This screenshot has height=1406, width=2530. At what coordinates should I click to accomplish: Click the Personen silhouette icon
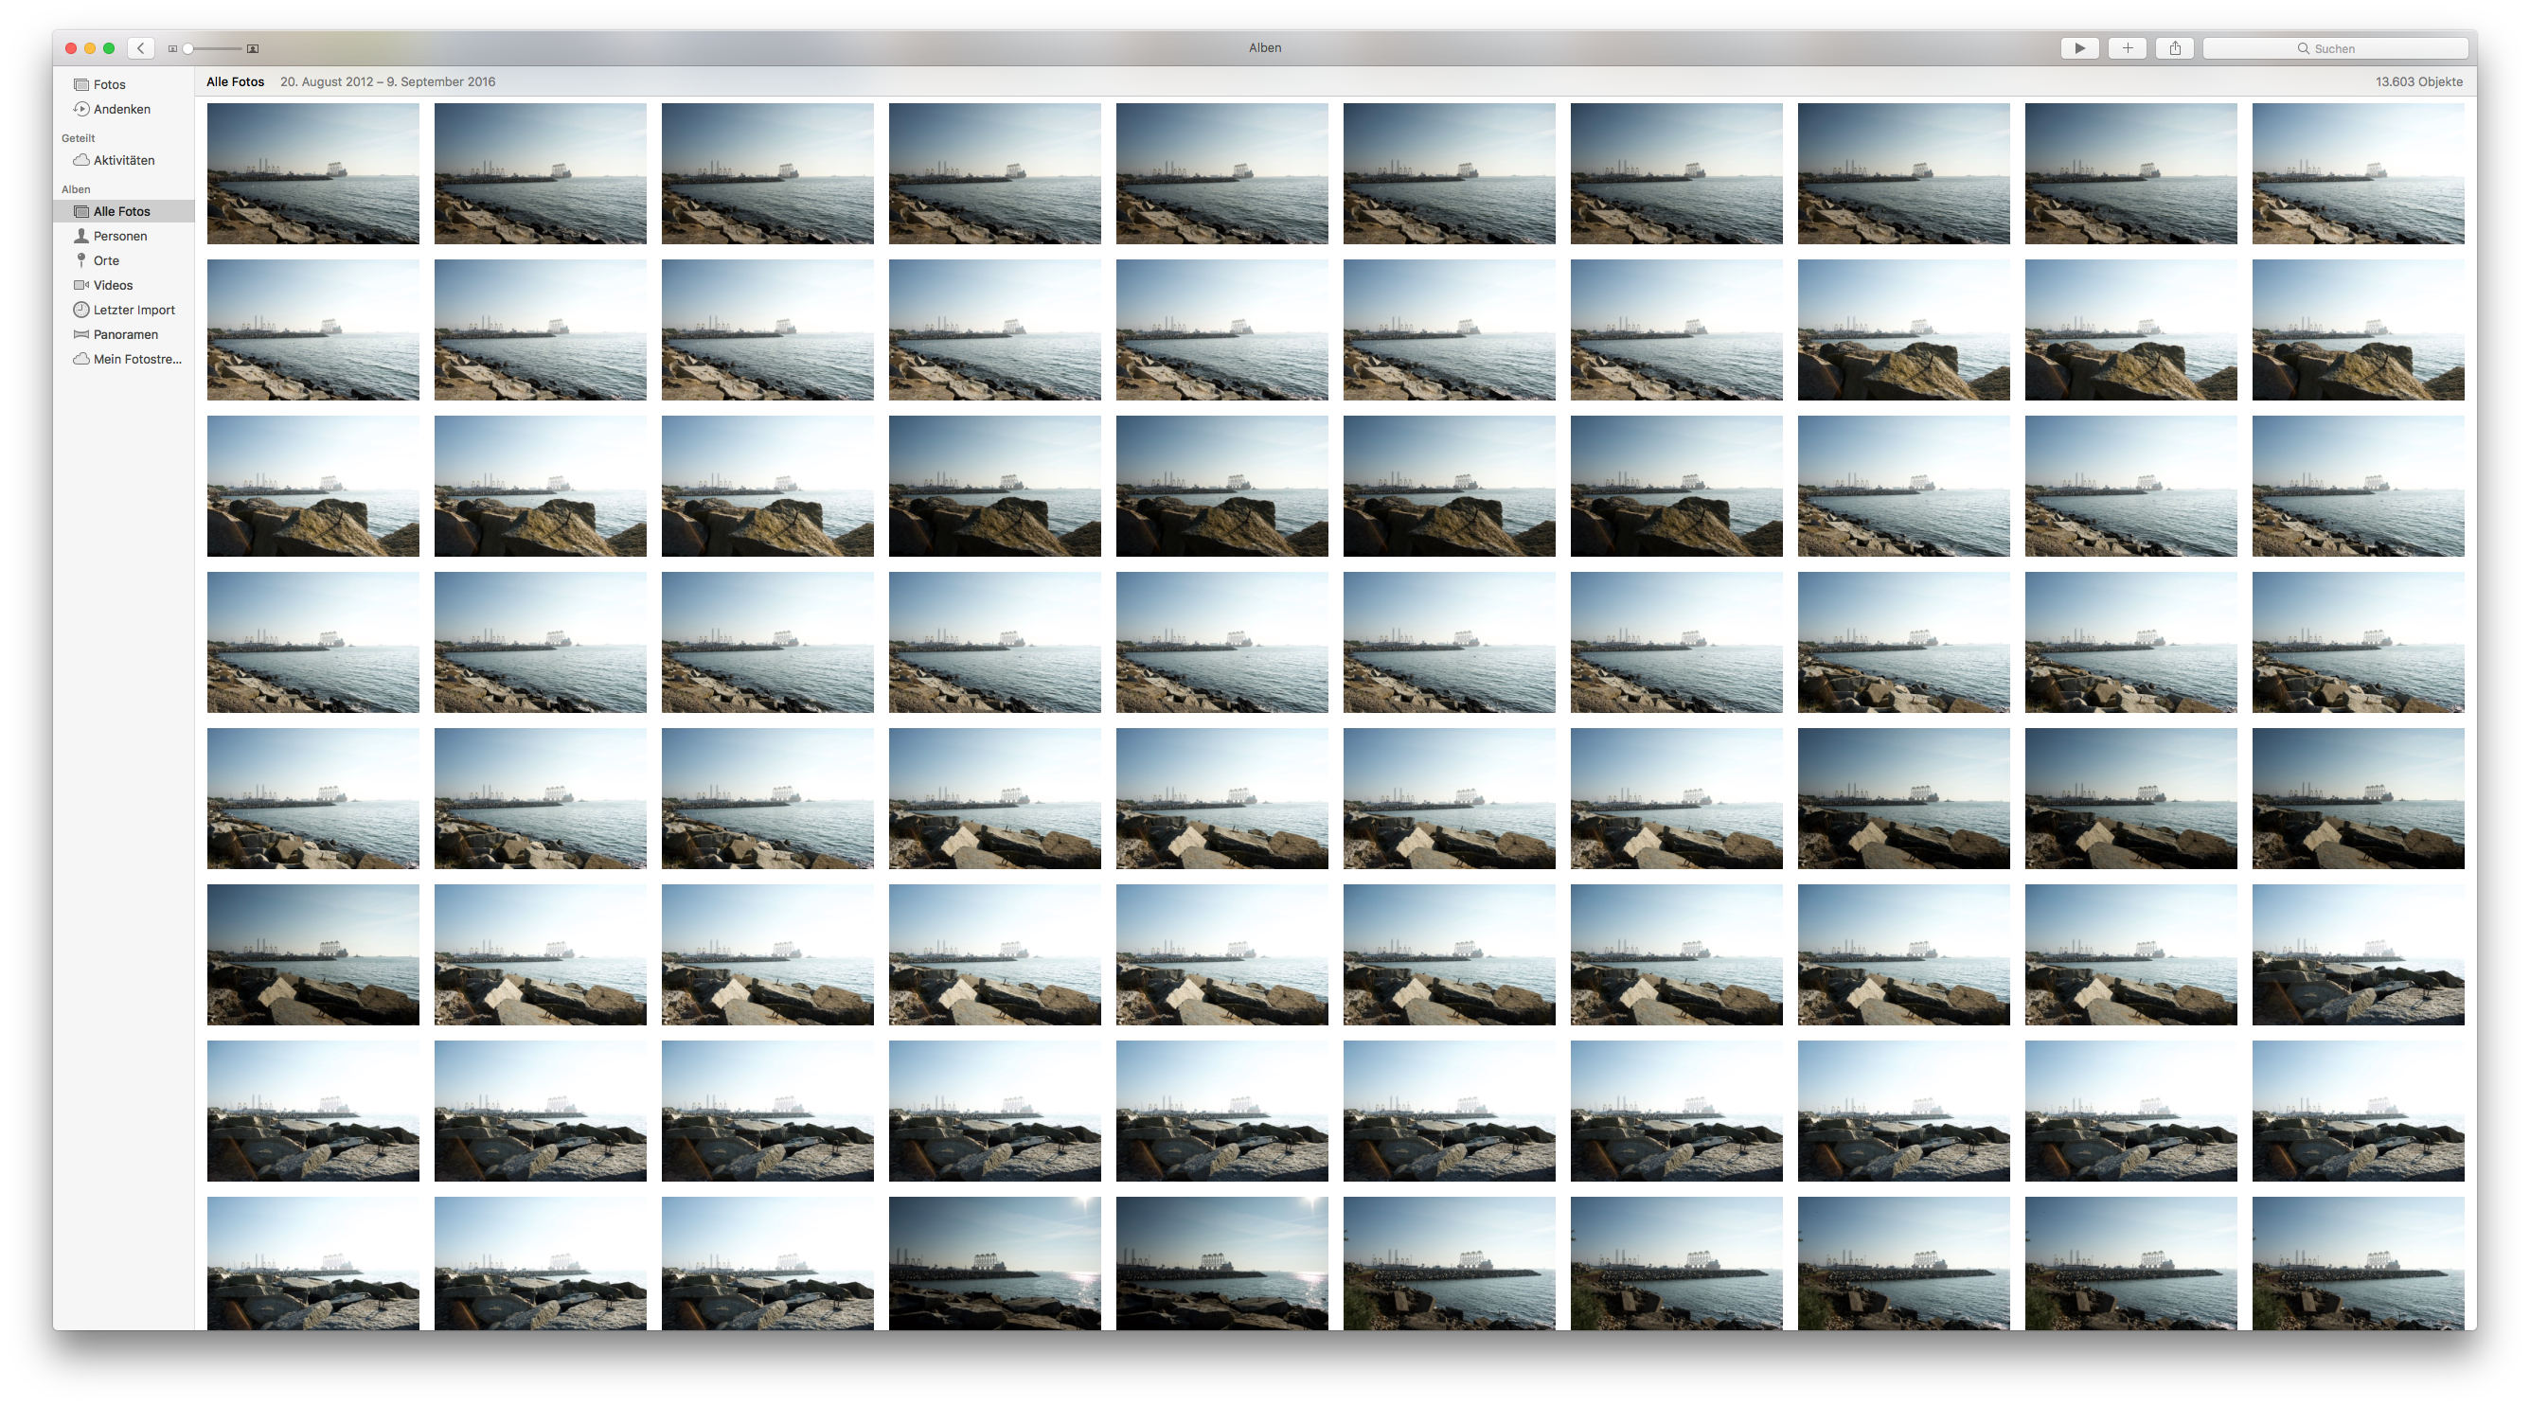click(x=81, y=236)
